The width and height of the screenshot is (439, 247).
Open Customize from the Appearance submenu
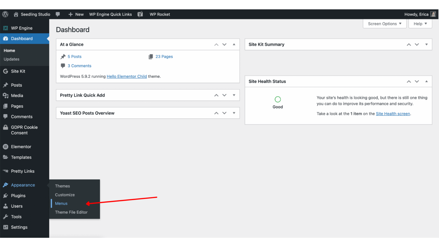pos(65,195)
